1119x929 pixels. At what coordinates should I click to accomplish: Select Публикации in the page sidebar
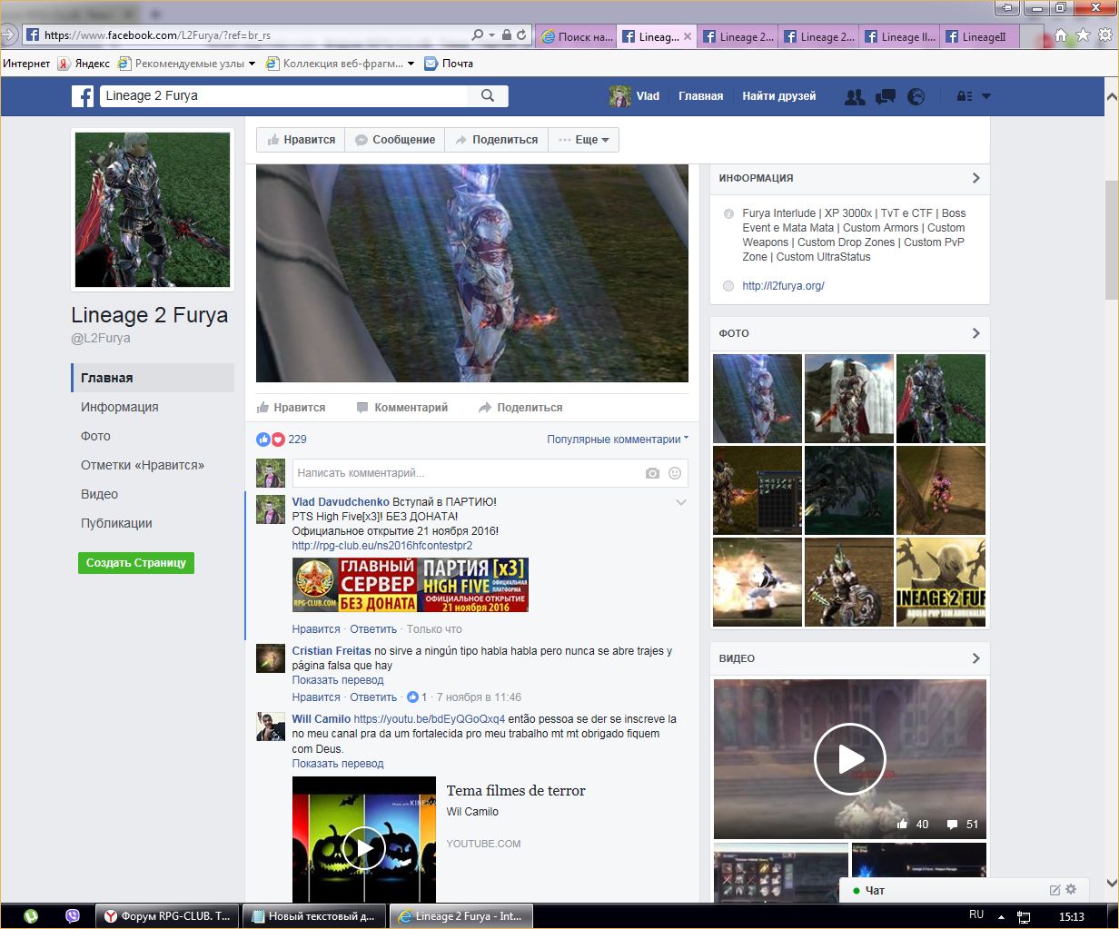click(116, 523)
